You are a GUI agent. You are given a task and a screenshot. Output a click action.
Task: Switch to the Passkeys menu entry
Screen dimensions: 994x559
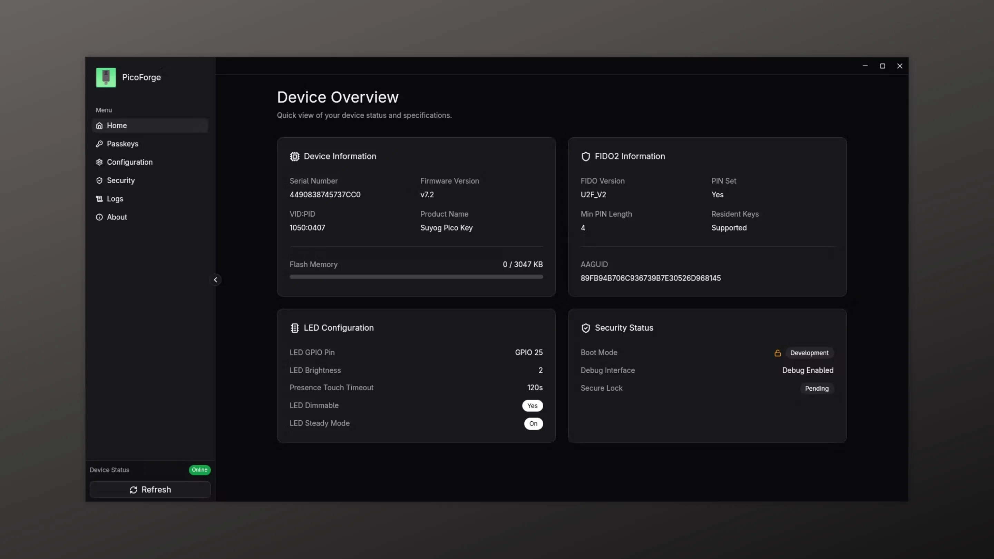pos(123,144)
